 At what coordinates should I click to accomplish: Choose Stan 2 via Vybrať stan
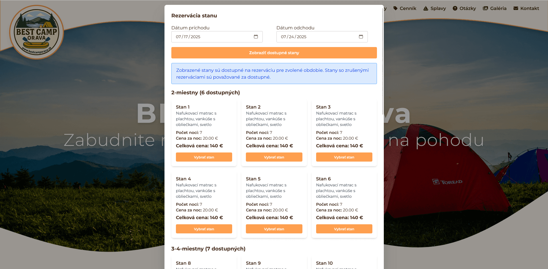click(274, 157)
